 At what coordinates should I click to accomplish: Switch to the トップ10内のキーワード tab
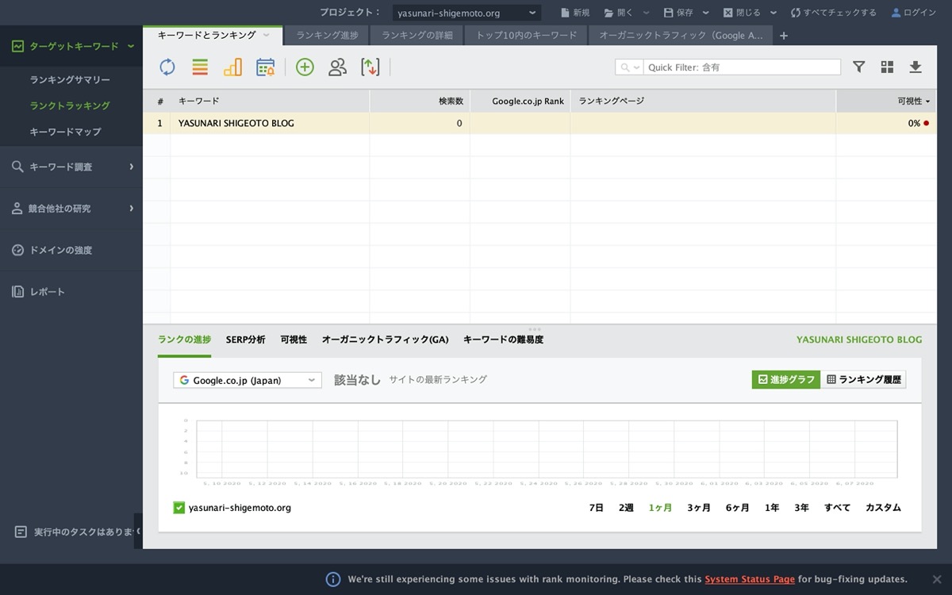(526, 36)
